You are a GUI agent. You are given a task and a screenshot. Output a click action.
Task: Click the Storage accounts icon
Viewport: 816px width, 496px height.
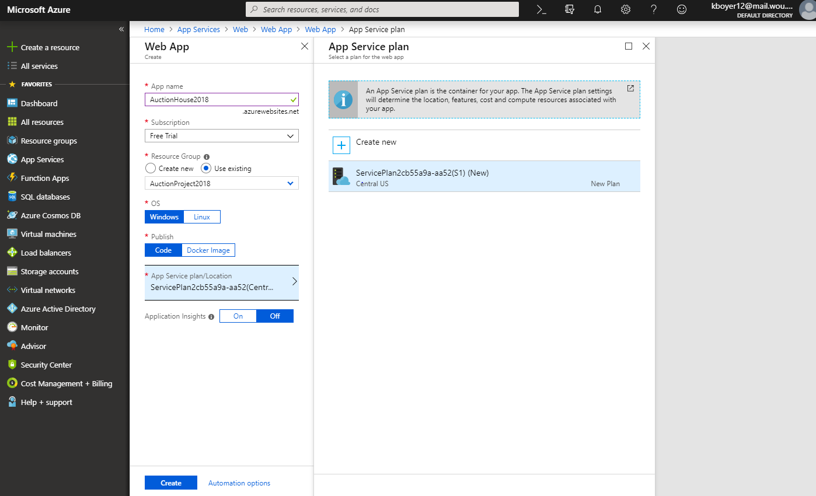pyautogui.click(x=12, y=271)
